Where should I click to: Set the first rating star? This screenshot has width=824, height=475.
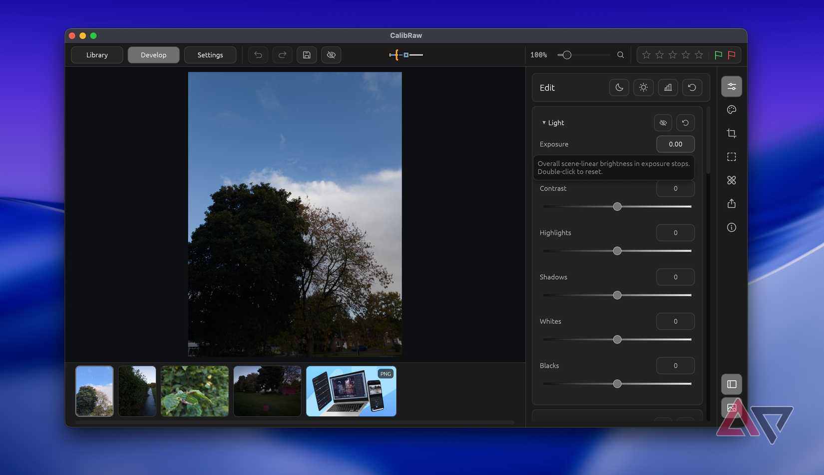[x=646, y=55]
